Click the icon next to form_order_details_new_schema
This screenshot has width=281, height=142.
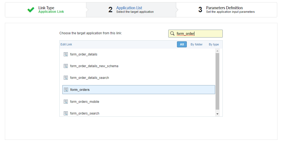(x=66, y=66)
